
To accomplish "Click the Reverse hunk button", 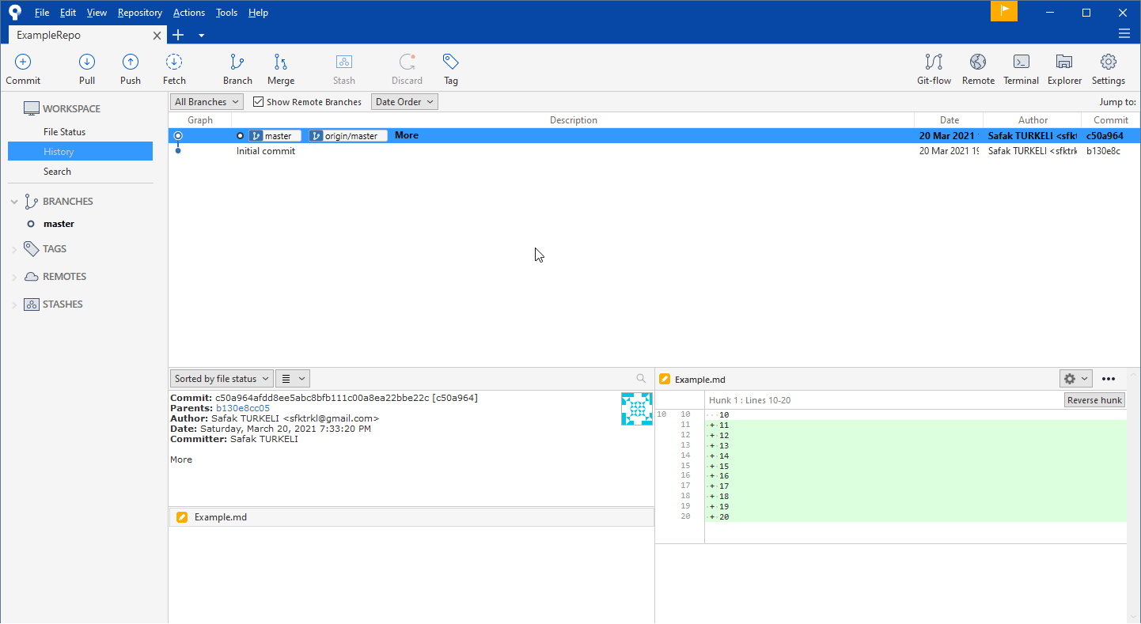I will click(1094, 400).
